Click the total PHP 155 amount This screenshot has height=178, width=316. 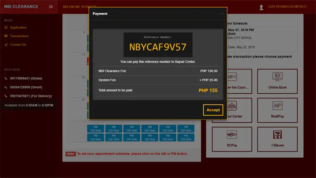(x=208, y=90)
